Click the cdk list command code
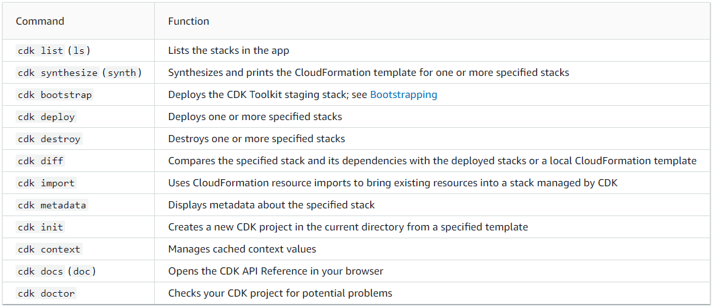This screenshot has width=713, height=307. [x=40, y=51]
